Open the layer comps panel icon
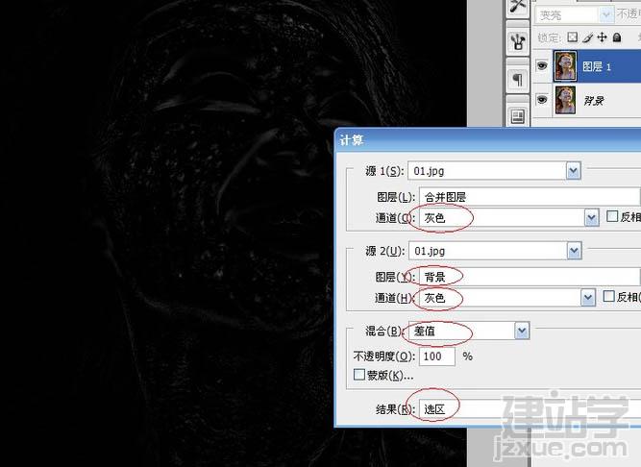Image resolution: width=641 pixels, height=467 pixels. [518, 116]
